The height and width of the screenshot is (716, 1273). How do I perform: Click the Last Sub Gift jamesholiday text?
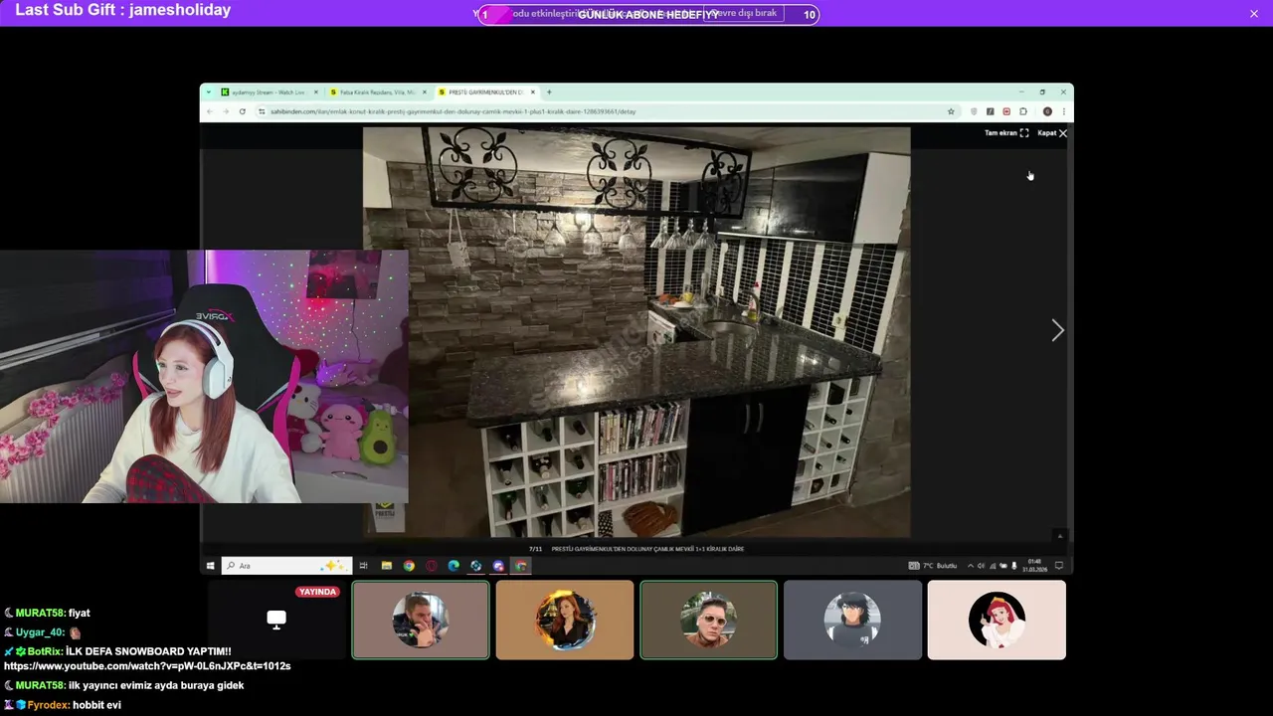click(x=123, y=10)
